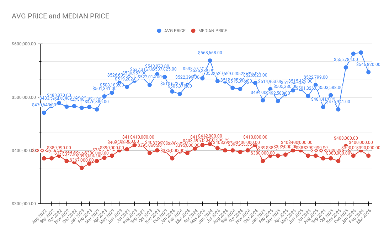Click the Aug 2022 x-axis label
This screenshot has height=235, width=384.
point(39,217)
